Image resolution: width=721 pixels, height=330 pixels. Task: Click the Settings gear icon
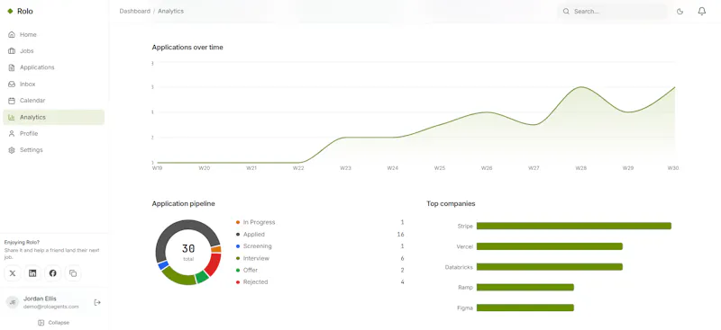[x=12, y=150]
